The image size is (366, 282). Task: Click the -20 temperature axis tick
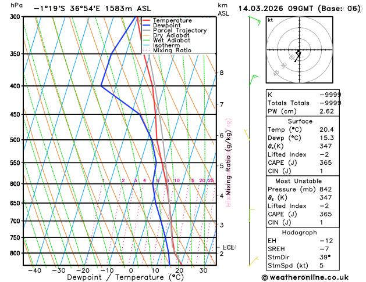pyautogui.click(x=83, y=270)
